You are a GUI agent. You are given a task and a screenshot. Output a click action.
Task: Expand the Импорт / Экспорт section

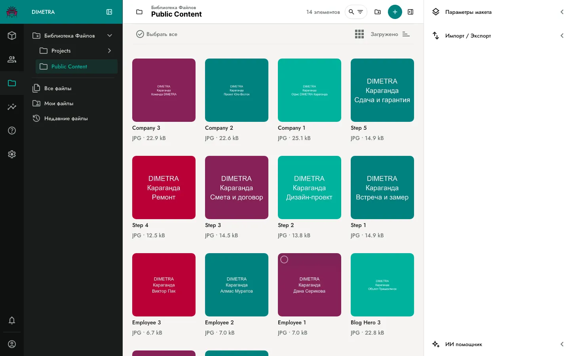562,36
